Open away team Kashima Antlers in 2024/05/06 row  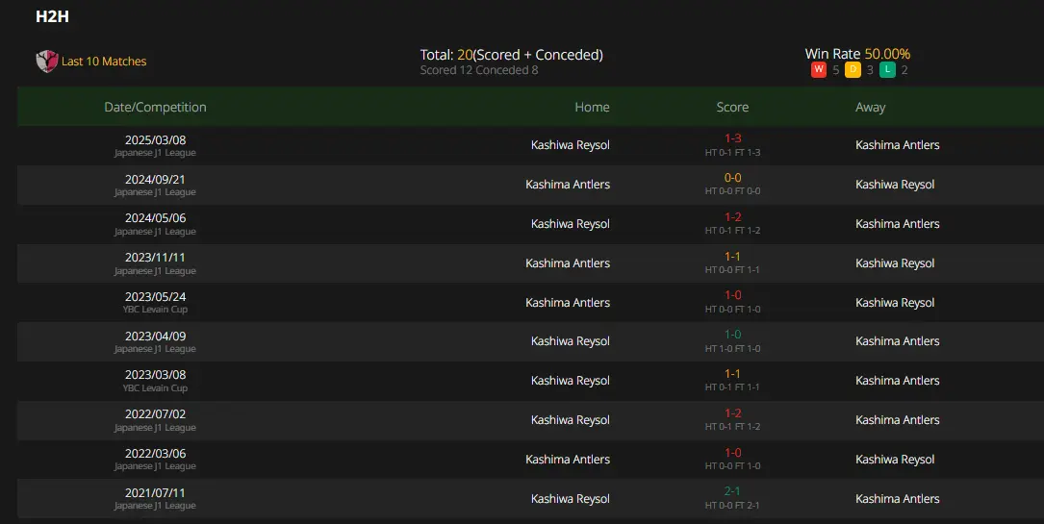[x=898, y=224]
